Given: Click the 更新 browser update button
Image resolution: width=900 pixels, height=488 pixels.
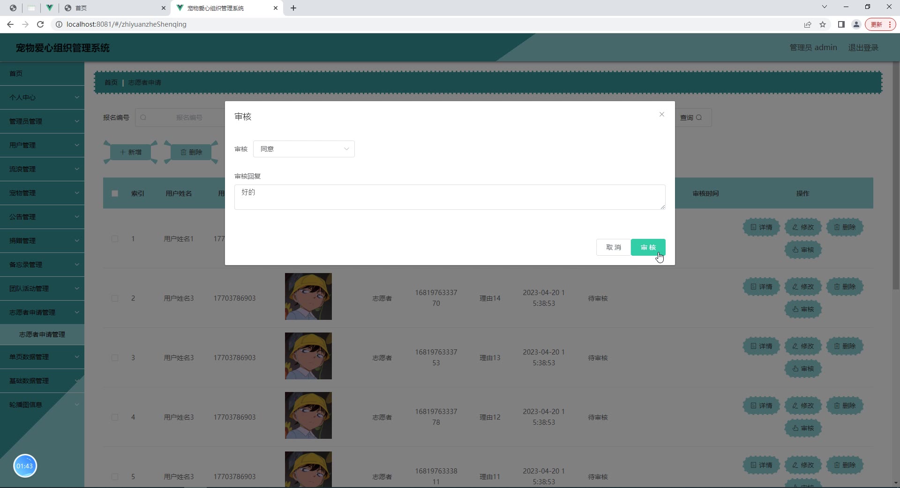Looking at the screenshot, I should click(881, 24).
